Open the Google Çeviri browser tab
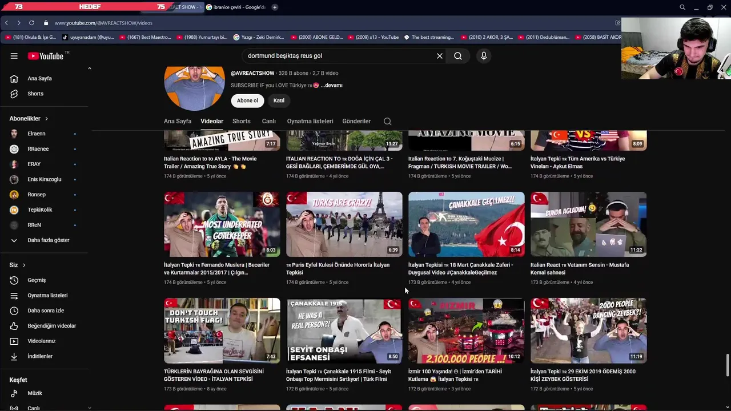The height and width of the screenshot is (411, 731). coord(236,7)
